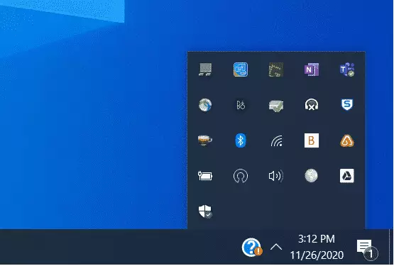Open the Google Drive tray icon
Image resolution: width=394 pixels, height=266 pixels.
(x=347, y=176)
